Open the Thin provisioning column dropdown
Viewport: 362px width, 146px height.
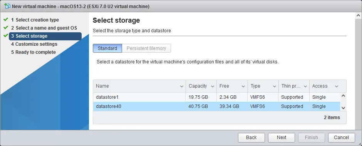[305, 86]
